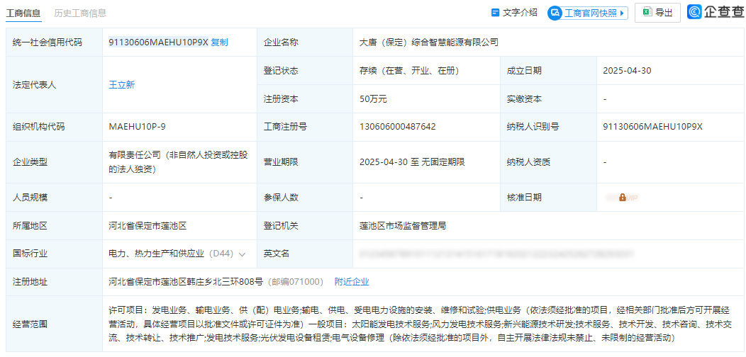
Task: Click taxpayer ID value 91130606MAEHU10P9X in the 纳税人识别号 row
Action: point(652,127)
